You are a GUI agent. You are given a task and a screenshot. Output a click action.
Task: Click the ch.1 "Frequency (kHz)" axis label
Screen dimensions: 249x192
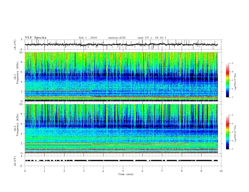coord(18,72)
